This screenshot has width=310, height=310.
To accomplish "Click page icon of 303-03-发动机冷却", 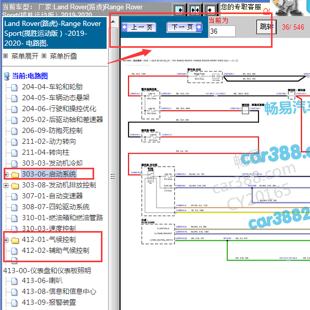I will [x=15, y=164].
